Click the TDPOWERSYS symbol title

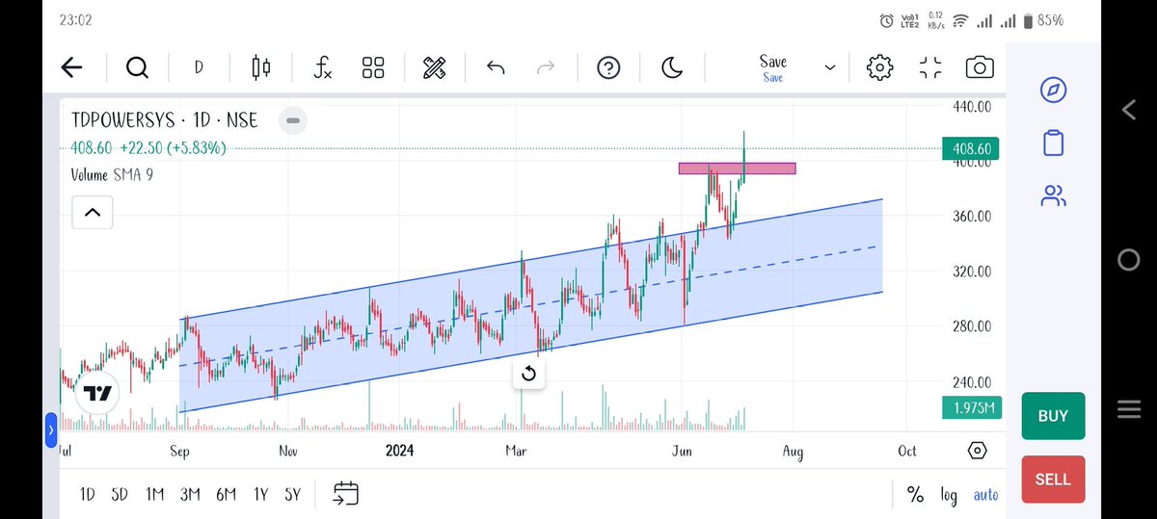(x=122, y=120)
